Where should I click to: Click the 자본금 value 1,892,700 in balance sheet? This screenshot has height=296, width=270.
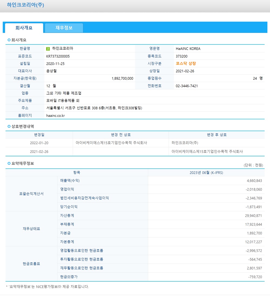point(254,233)
